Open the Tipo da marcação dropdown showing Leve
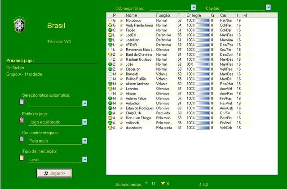 click(84, 159)
